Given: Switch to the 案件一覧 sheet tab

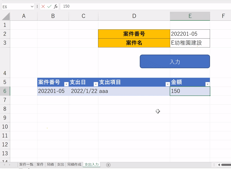Looking at the screenshot, I should click(26, 165).
